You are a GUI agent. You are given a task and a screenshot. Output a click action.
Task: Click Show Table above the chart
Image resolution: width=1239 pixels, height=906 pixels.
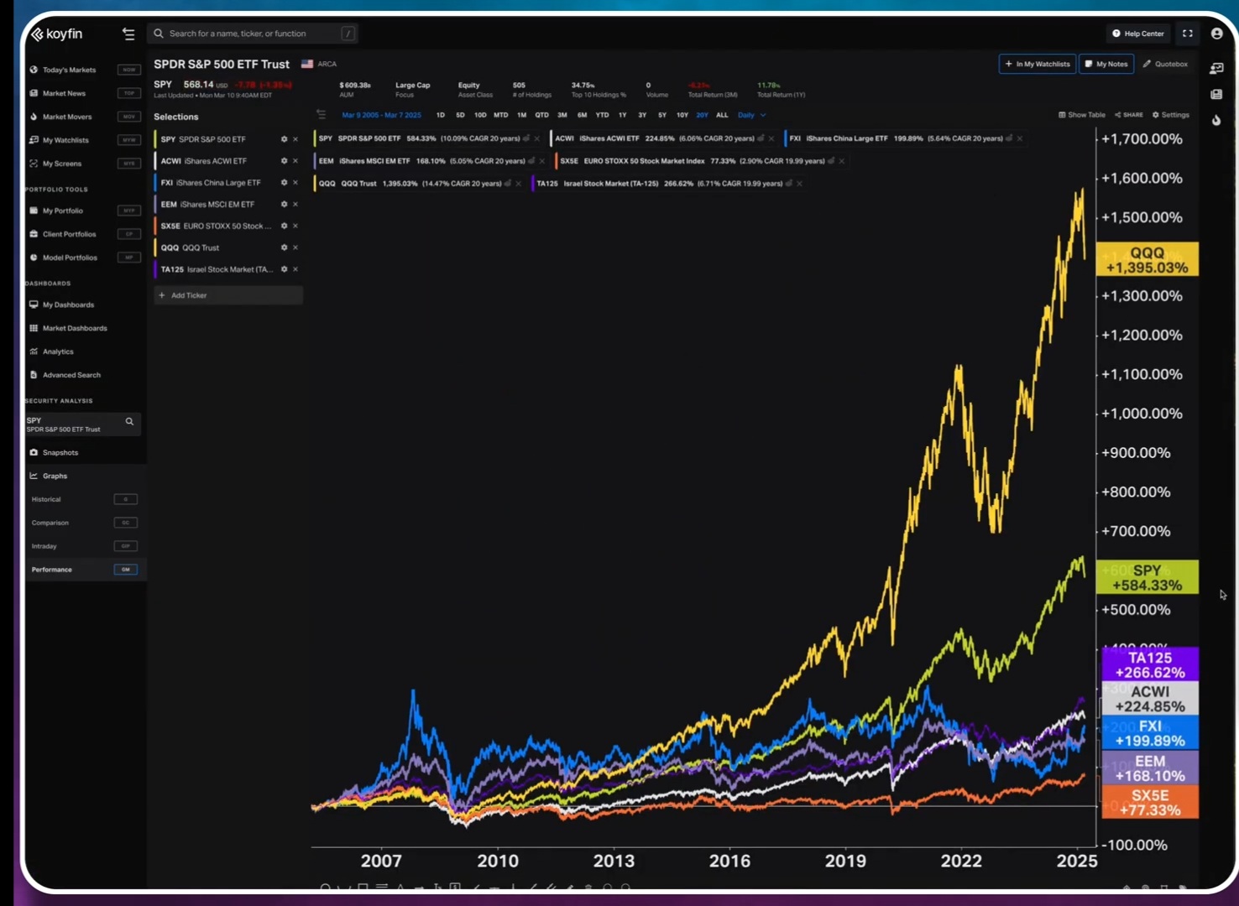tap(1082, 115)
